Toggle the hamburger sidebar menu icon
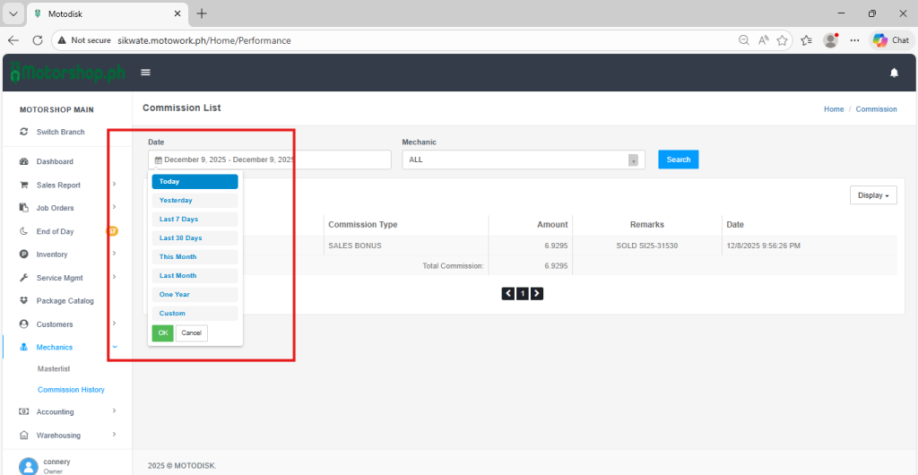The image size is (918, 475). (145, 73)
